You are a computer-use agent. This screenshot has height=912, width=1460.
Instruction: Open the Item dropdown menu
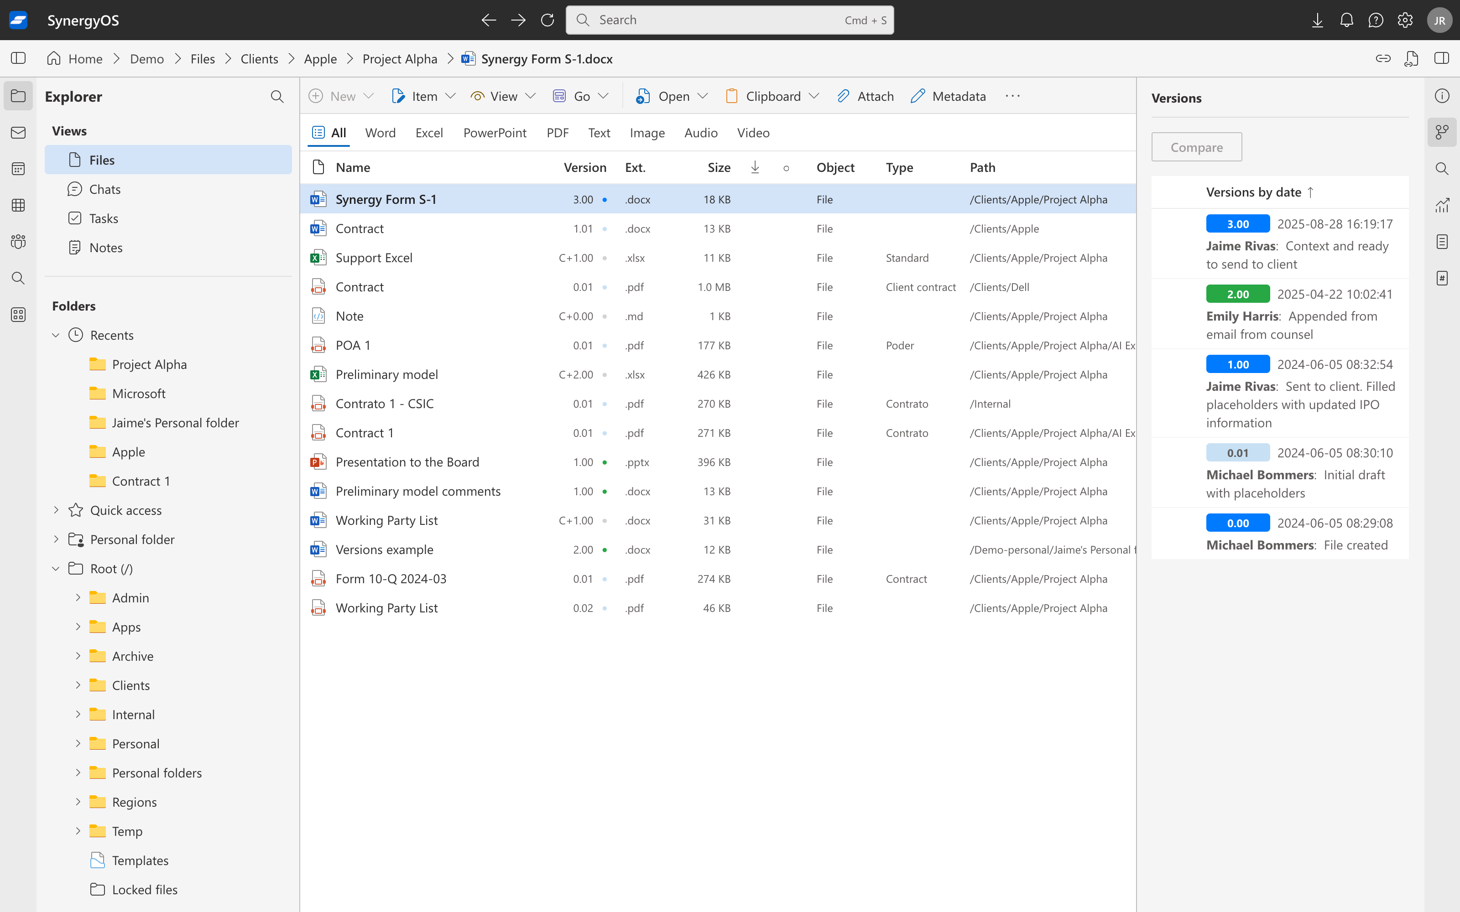tap(423, 96)
